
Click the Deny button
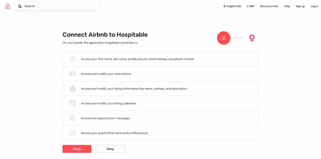110,149
